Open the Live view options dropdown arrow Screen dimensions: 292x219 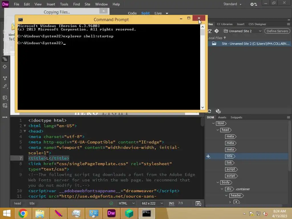[167, 13]
